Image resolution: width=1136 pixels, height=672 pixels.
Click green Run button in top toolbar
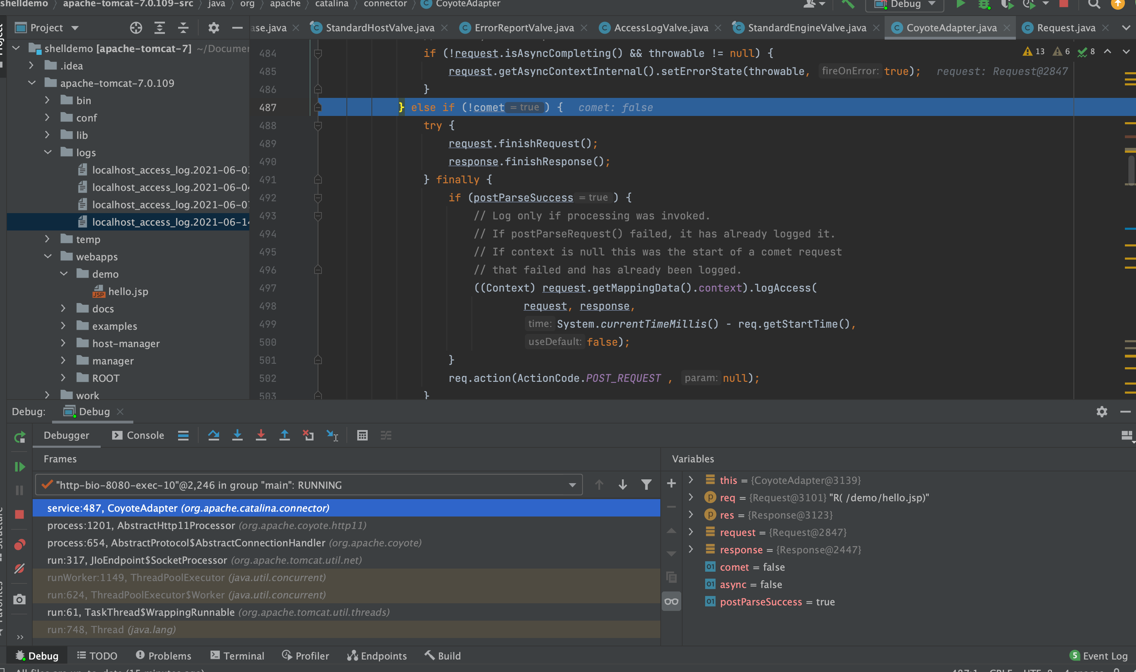[960, 4]
